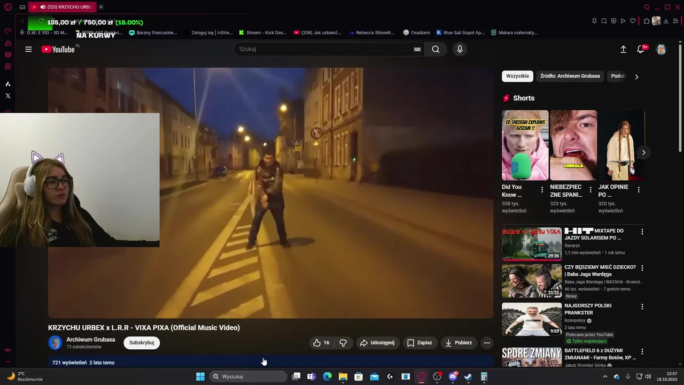684x385 pixels.
Task: Open options for MIXTAPE DO JAZDY SOLARISEM video
Action: click(642, 232)
